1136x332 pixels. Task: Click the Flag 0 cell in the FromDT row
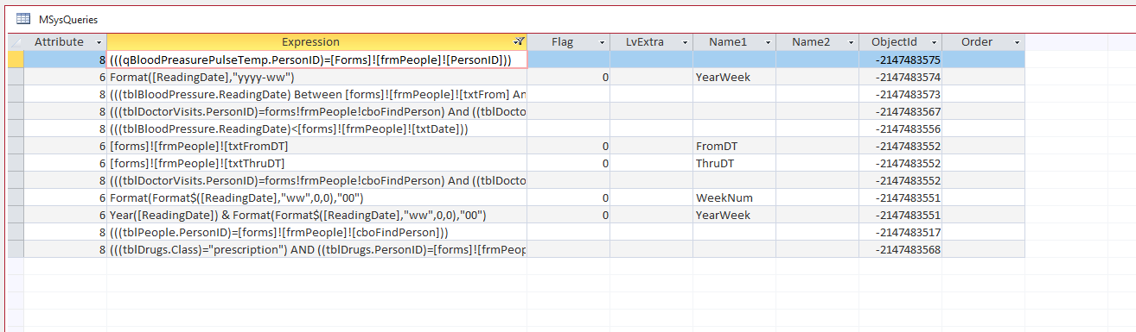click(568, 146)
